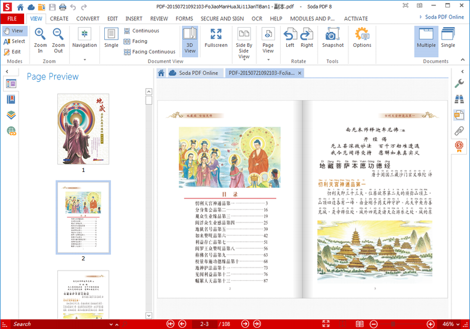The width and height of the screenshot is (470, 329).
Task: Enter Fullscreen view mode
Action: [216, 37]
